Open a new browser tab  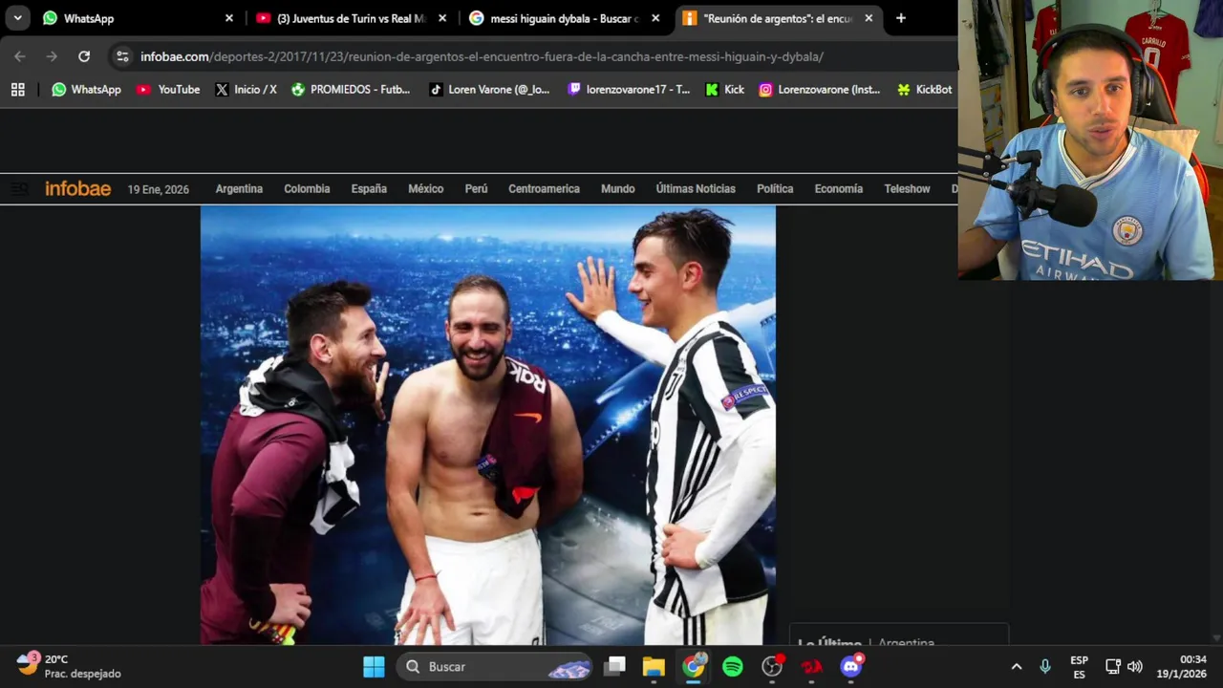pos(900,18)
